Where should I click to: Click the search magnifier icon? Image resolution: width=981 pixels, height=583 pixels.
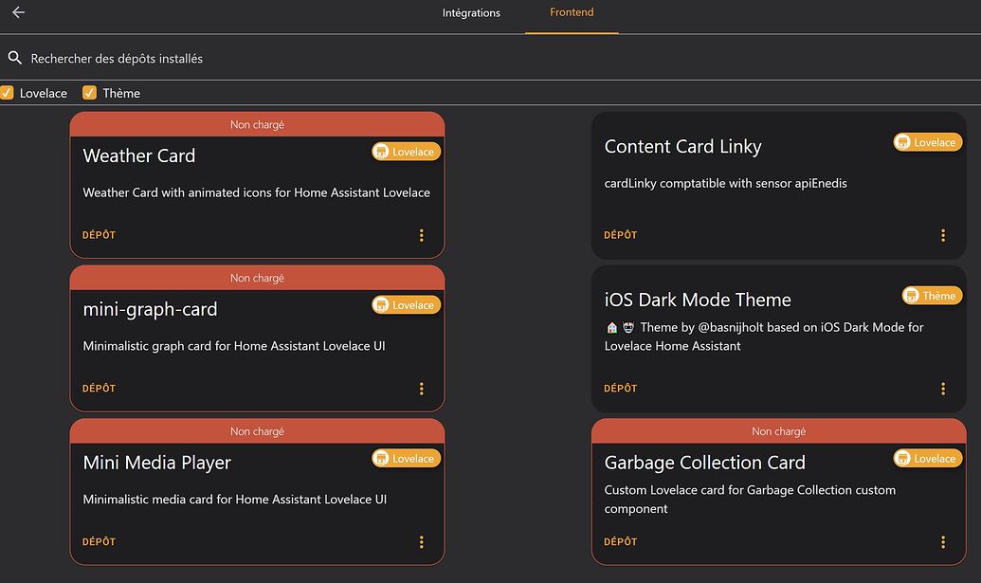tap(14, 58)
